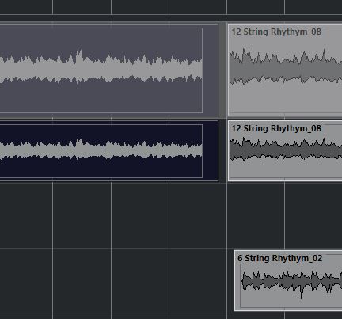Image resolution: width=342 pixels, height=319 pixels.
Task: Click the '6 String Rhythym_02' clip name text
Action: 280,258
